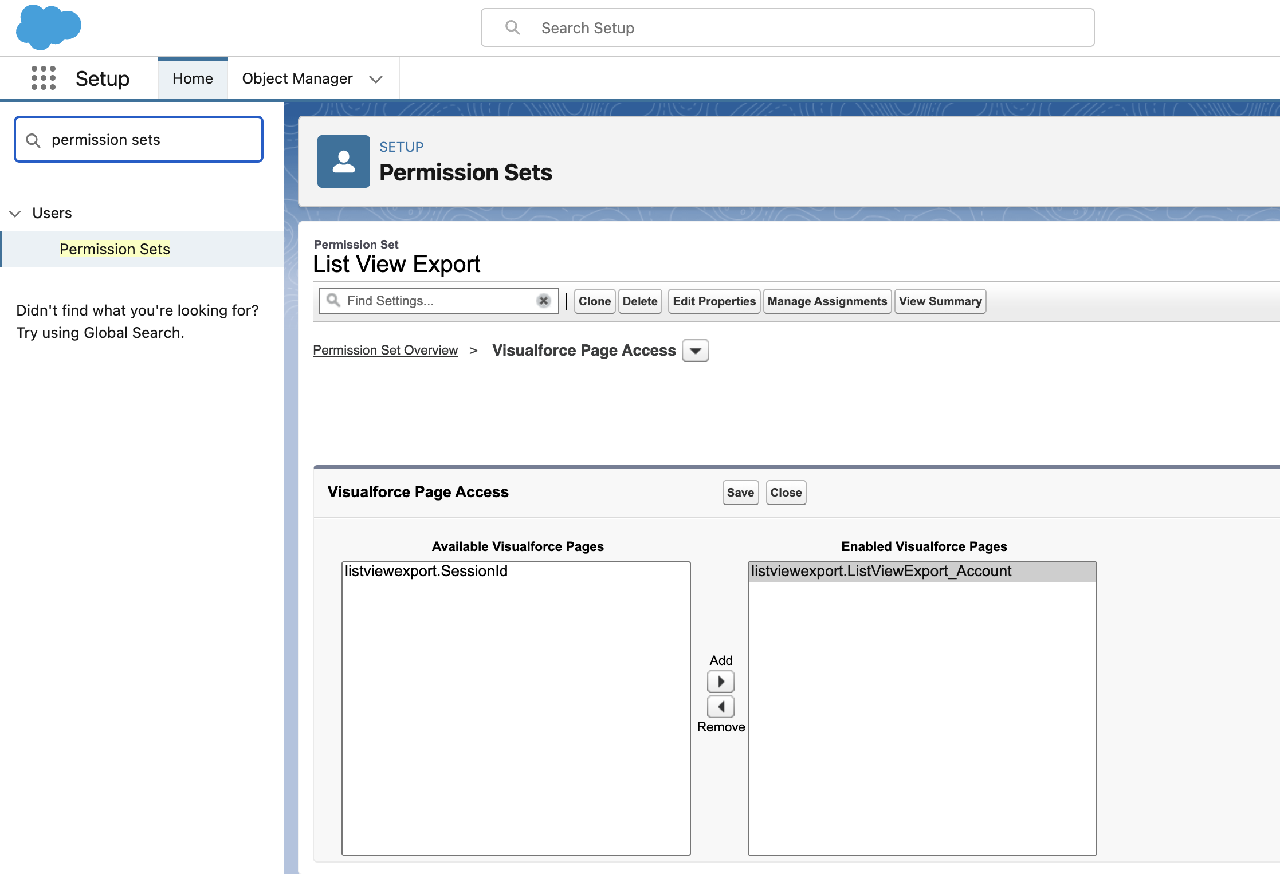This screenshot has height=874, width=1280.
Task: Click the Enabled Visualforce Pages header
Action: (924, 546)
